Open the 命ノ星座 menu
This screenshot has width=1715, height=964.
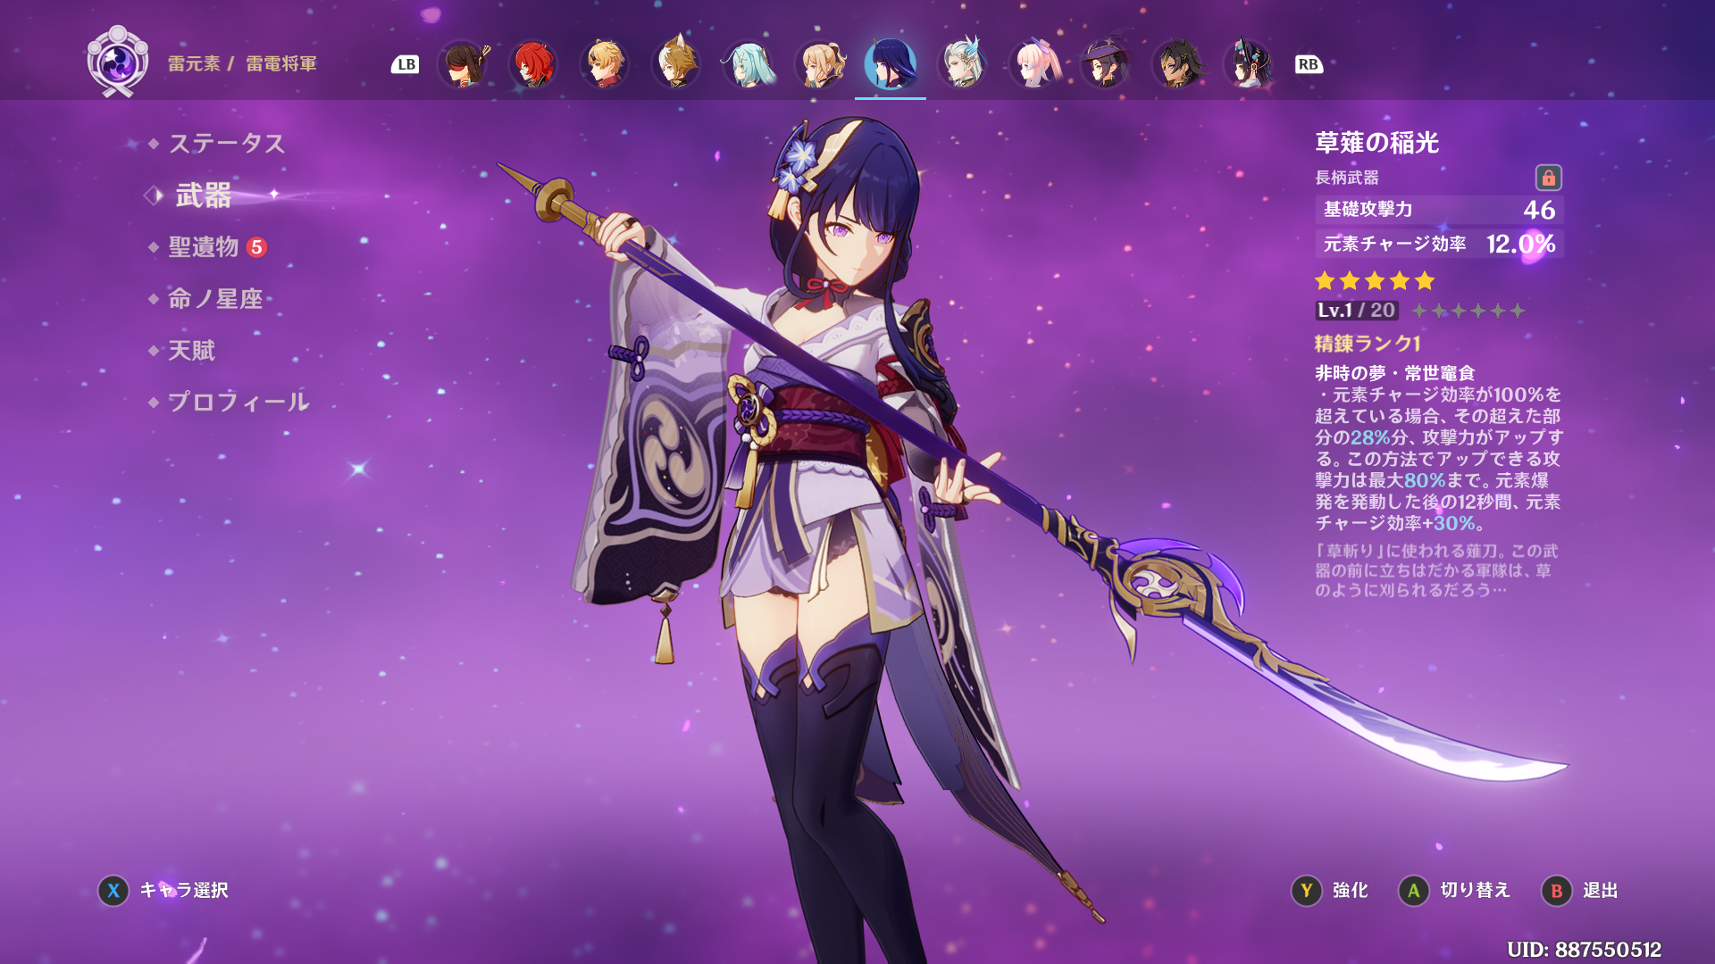coord(214,299)
